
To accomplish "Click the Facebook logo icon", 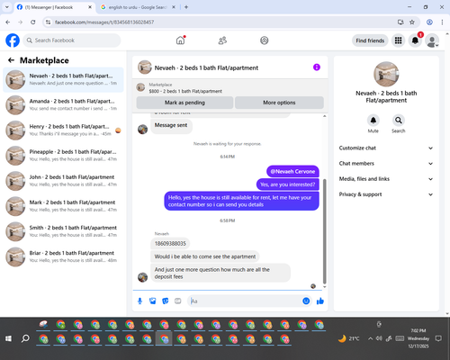I will (13, 40).
